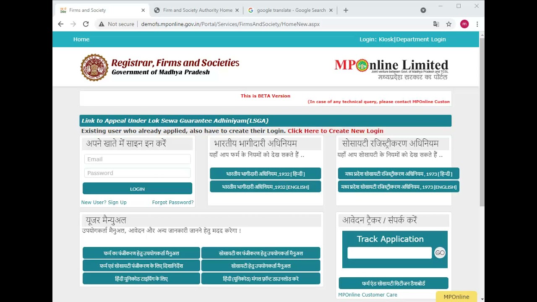Open सोसायटी रजिस्ट्रीकरण अधिनियम 1973 [ENGLISH] button
Viewport: 537px width, 302px height.
tap(399, 187)
